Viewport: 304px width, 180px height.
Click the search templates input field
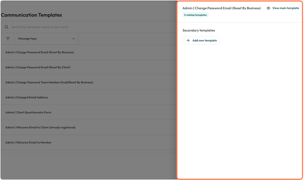[x=76, y=27]
